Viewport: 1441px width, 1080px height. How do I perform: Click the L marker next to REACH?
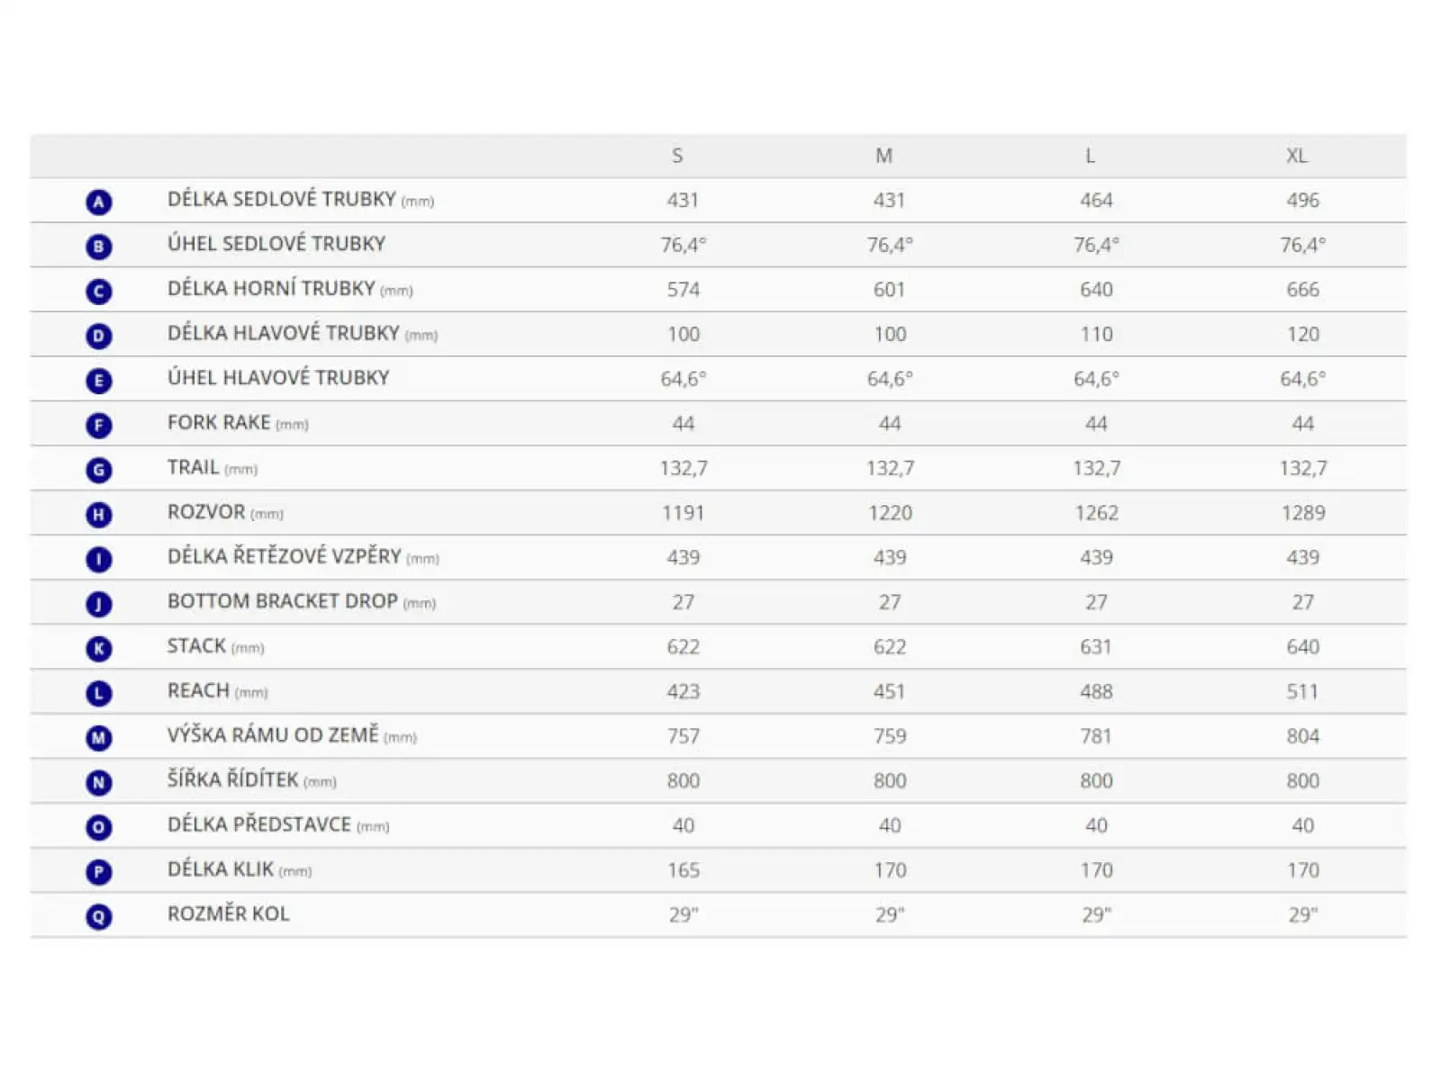[99, 693]
